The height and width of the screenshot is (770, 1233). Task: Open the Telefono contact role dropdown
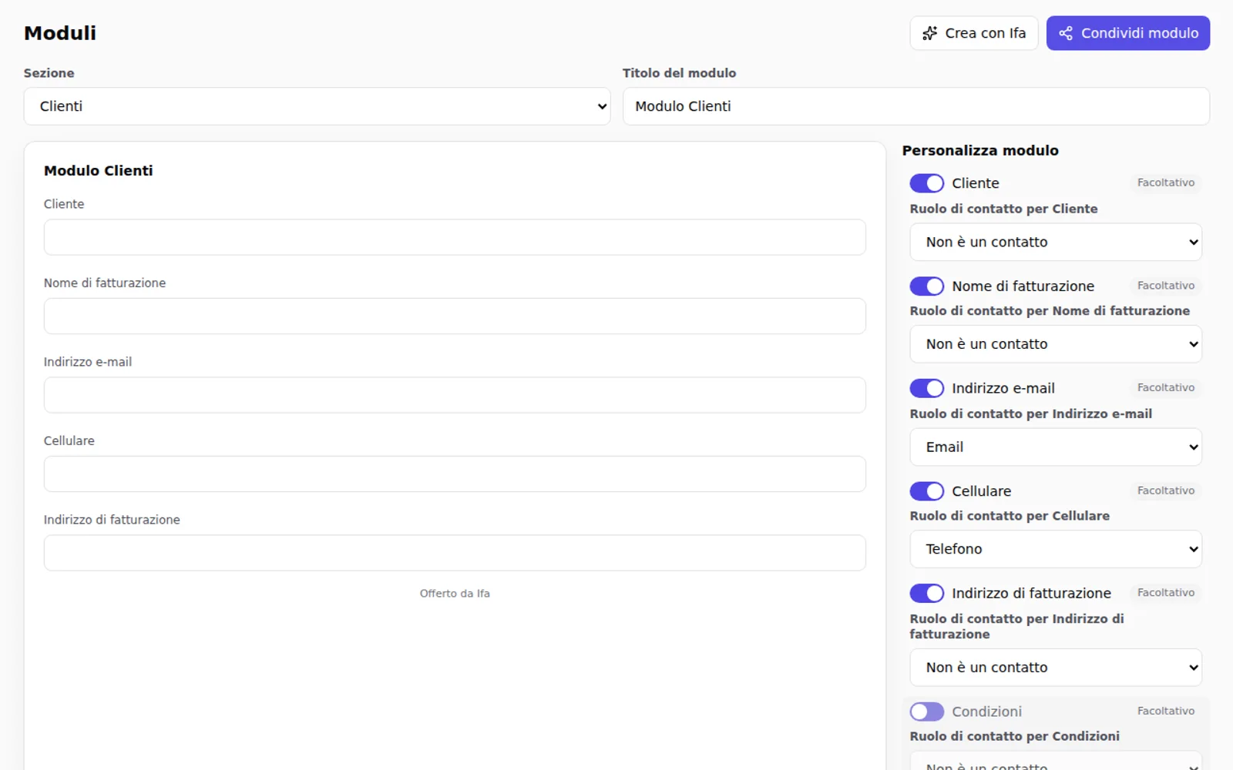pyautogui.click(x=1056, y=549)
